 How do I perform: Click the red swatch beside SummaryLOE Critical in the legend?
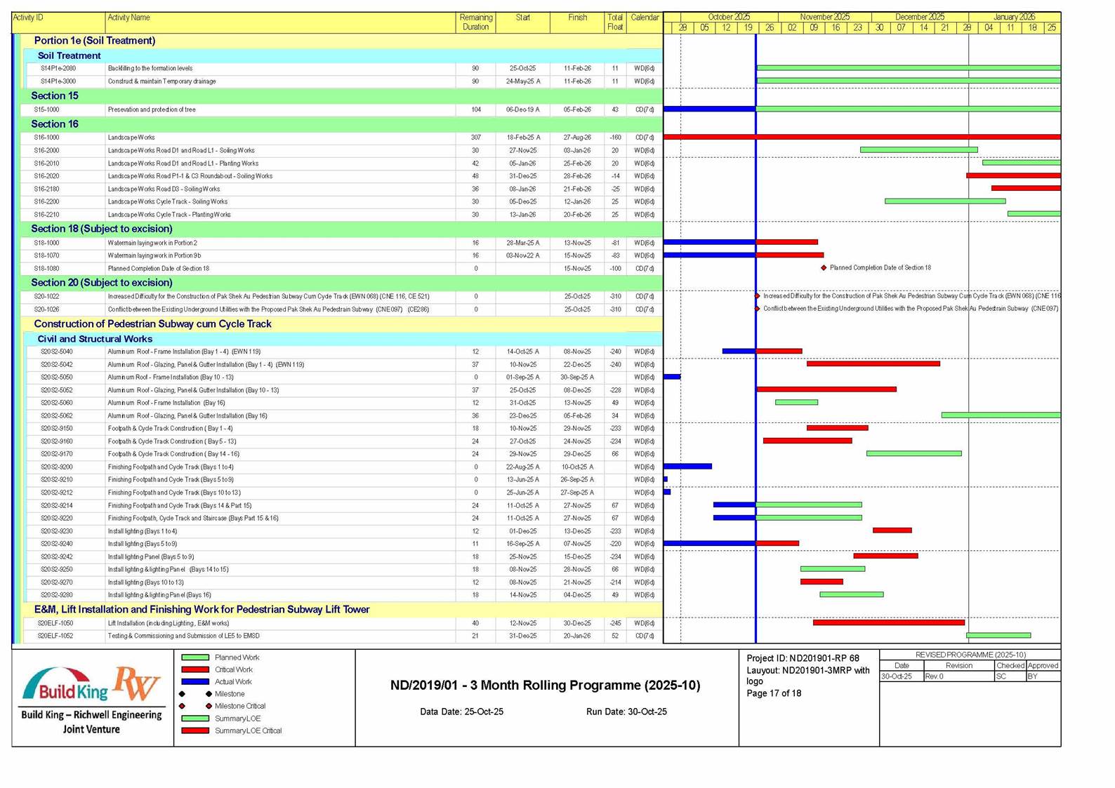point(195,731)
